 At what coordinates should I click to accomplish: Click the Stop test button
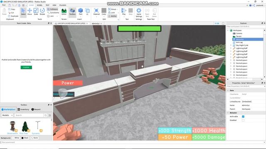pyautogui.click(x=131, y=12)
